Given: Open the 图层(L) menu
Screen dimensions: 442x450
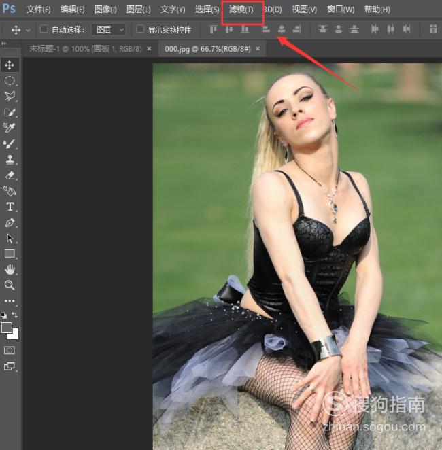Looking at the screenshot, I should point(139,10).
